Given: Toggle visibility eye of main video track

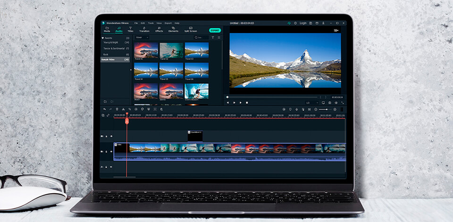Looking at the screenshot, I should tap(111, 152).
